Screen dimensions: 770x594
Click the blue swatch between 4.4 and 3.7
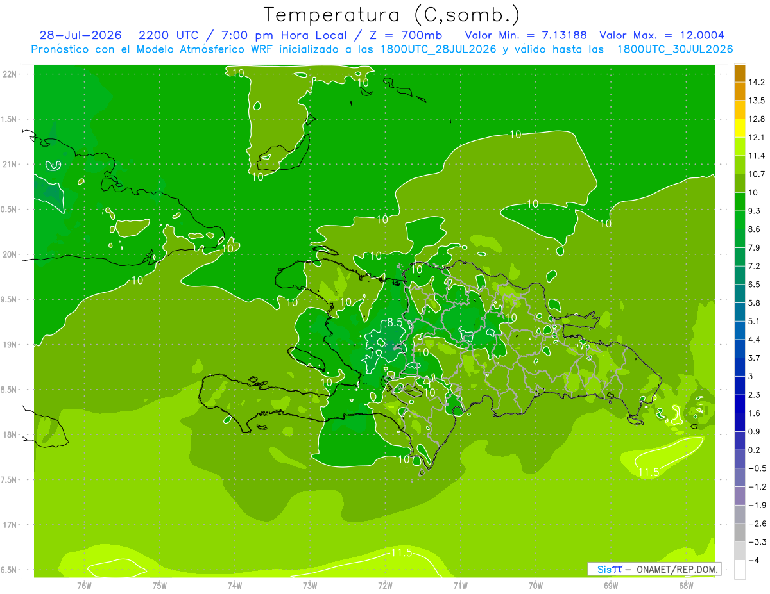740,349
